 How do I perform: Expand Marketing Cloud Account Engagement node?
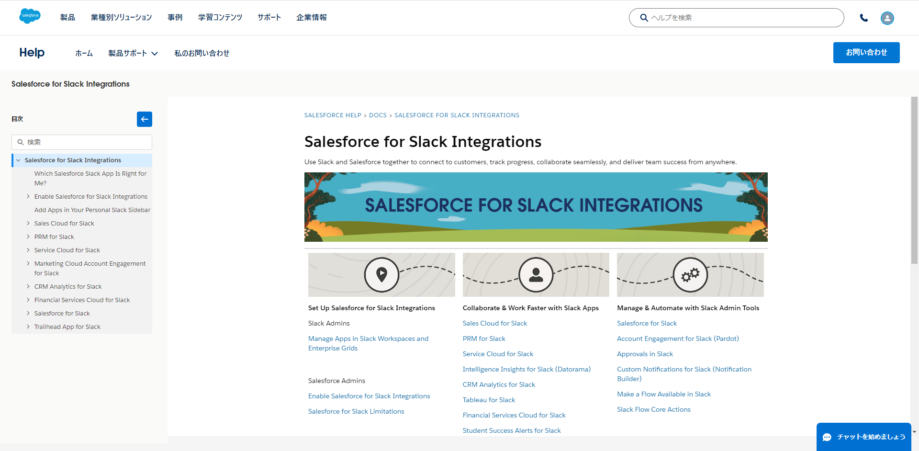[x=28, y=264]
